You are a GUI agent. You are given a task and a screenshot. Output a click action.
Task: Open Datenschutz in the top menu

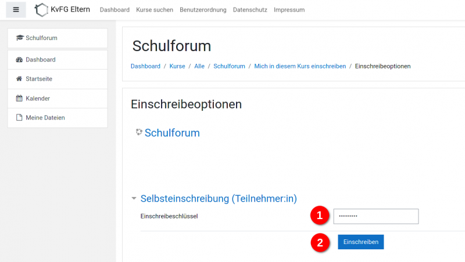tap(250, 10)
